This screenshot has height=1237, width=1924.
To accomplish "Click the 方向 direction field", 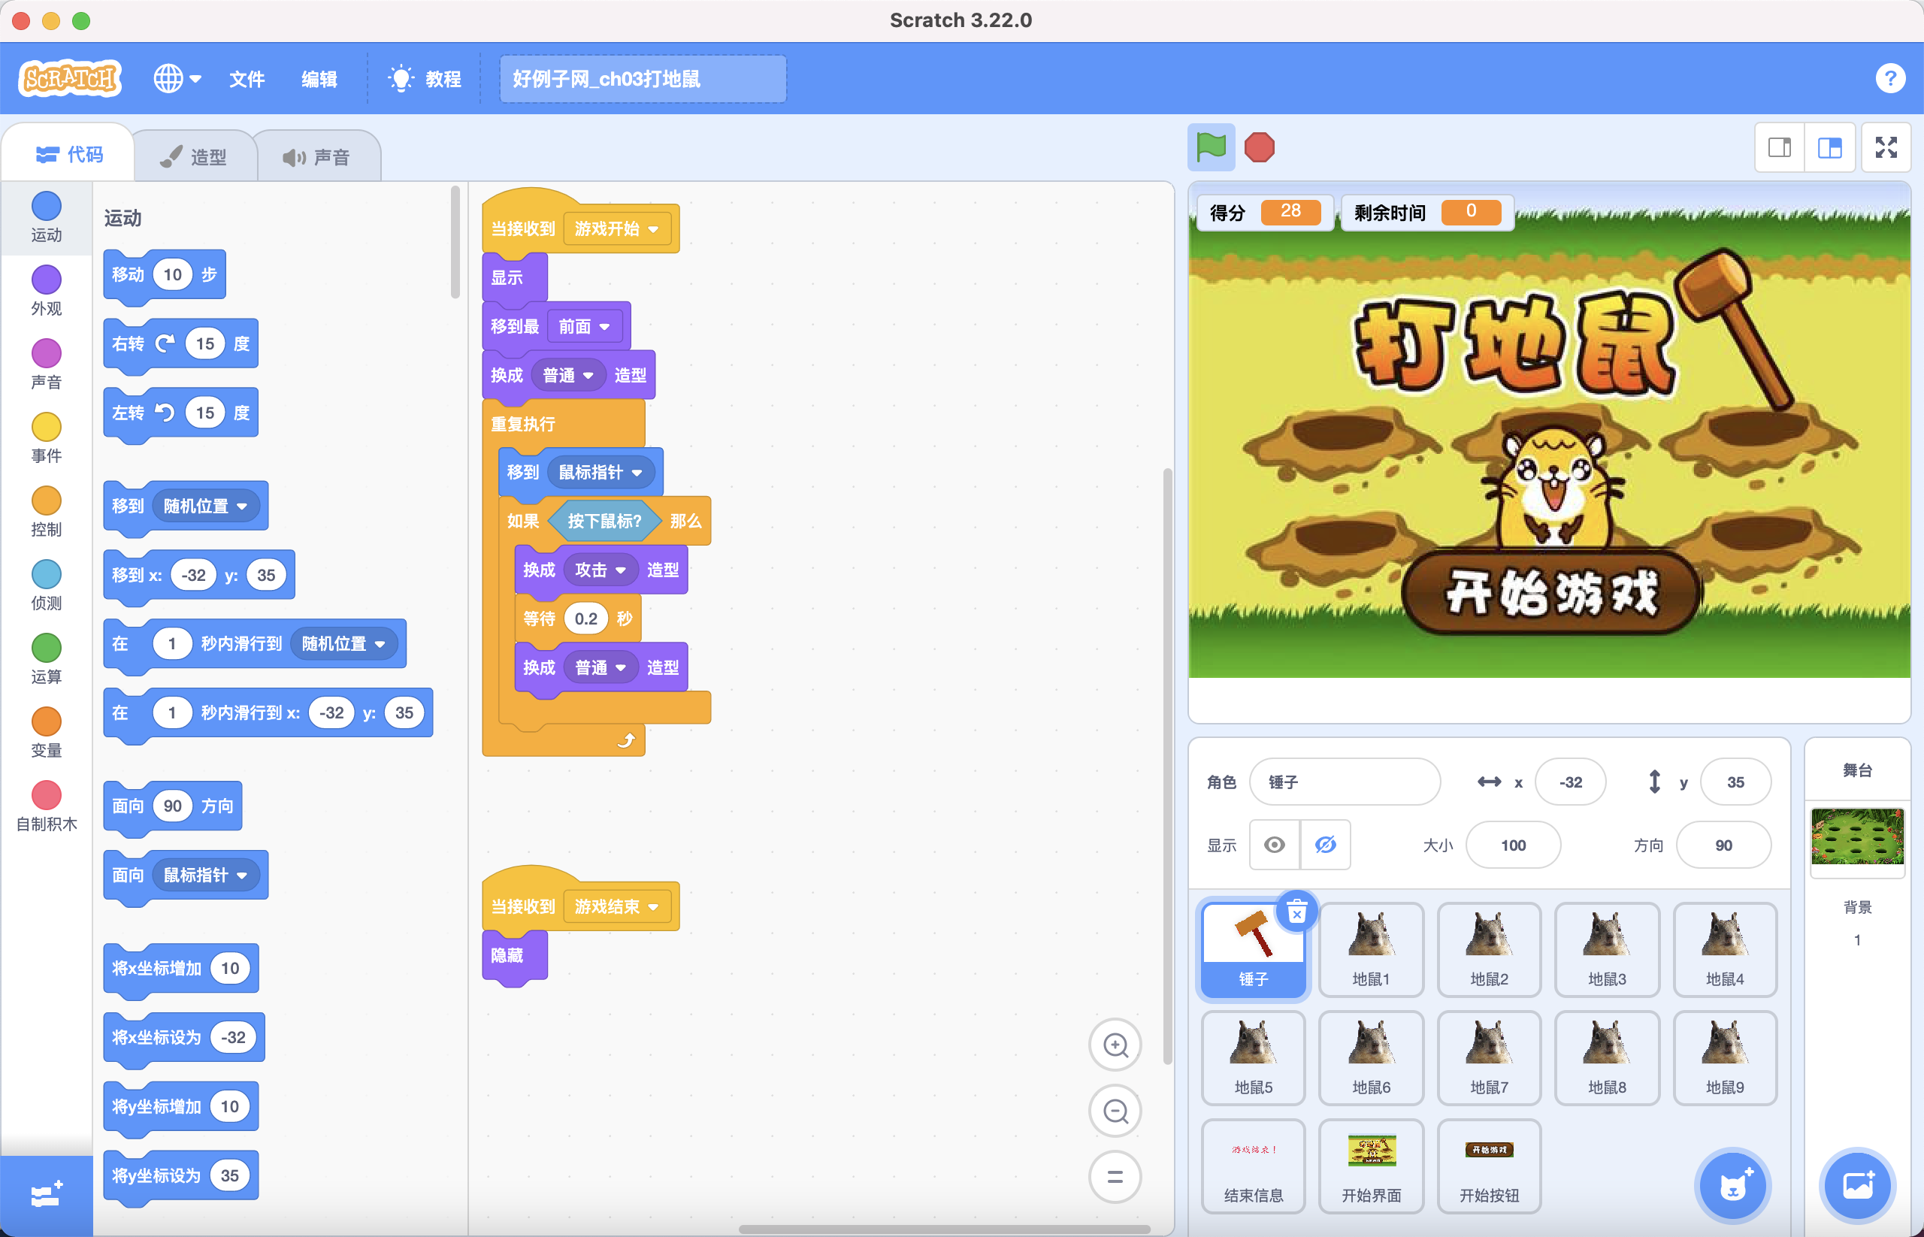I will [x=1723, y=845].
